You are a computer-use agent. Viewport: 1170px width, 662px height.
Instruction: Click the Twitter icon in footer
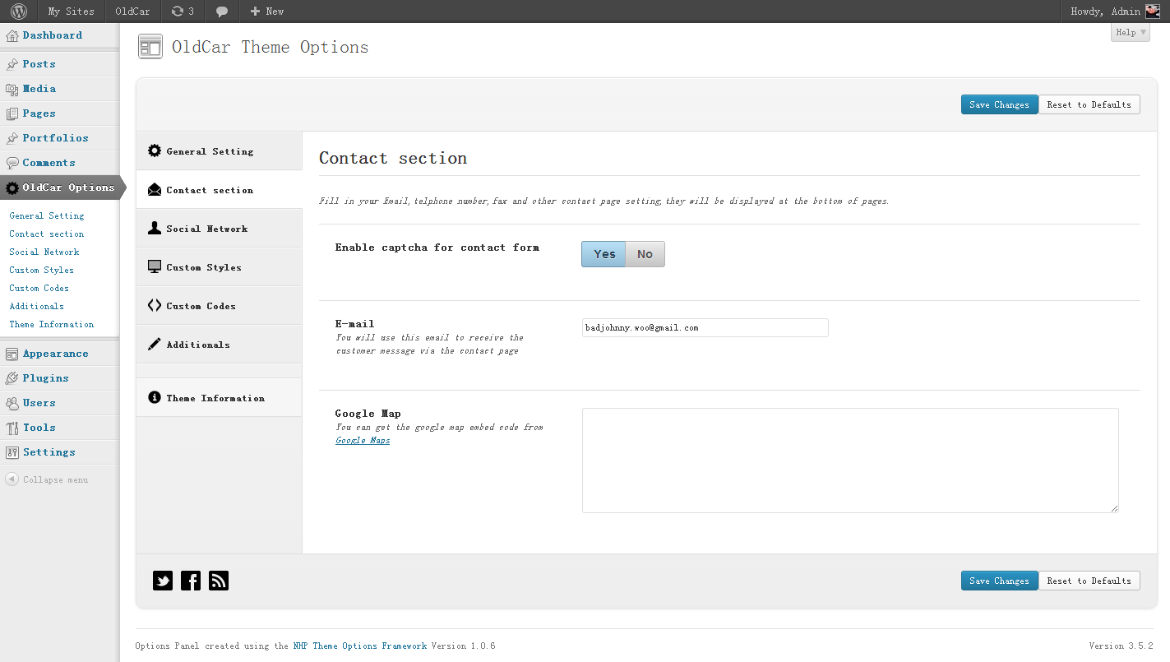(163, 581)
